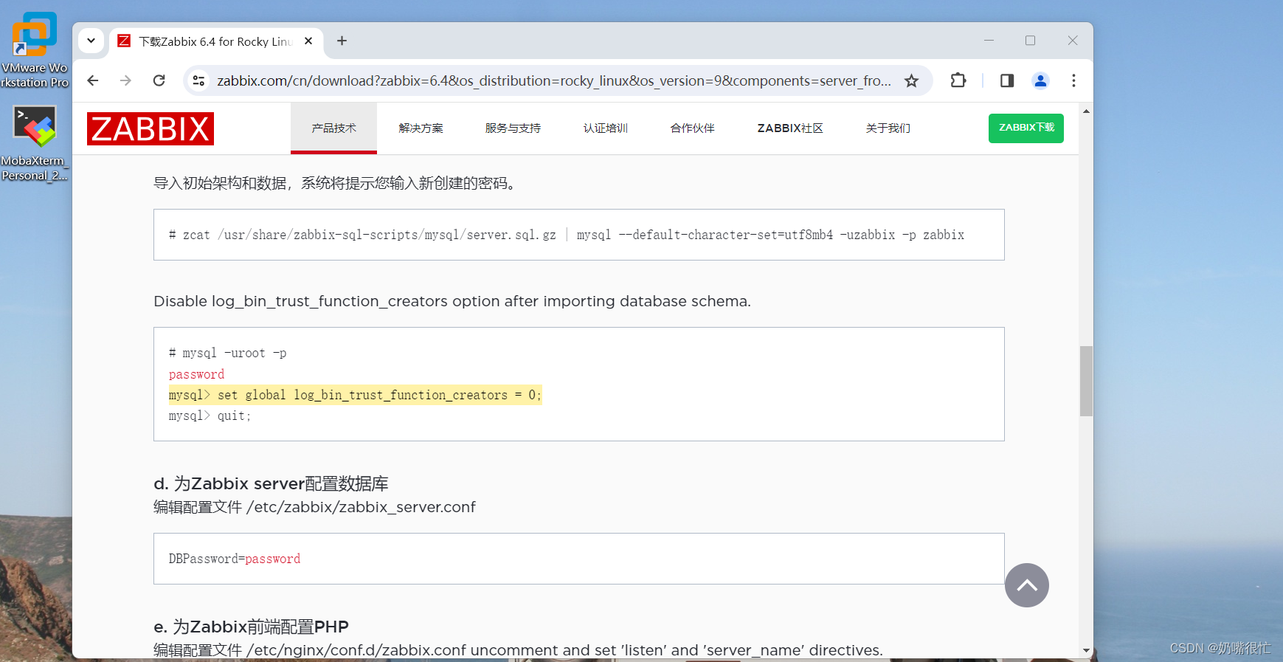Click the scrollbar up arrow

pos(1086,111)
